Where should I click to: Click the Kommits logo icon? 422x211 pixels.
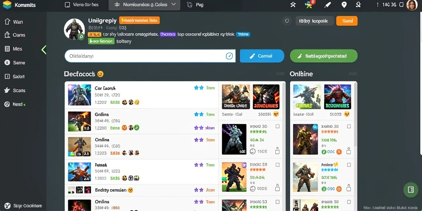coord(7,5)
